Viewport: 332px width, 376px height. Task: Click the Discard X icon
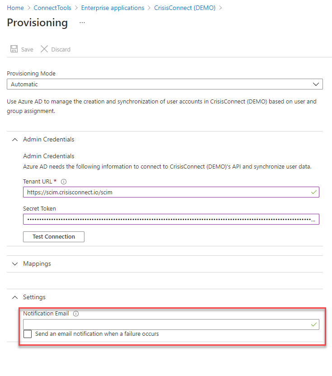click(44, 49)
